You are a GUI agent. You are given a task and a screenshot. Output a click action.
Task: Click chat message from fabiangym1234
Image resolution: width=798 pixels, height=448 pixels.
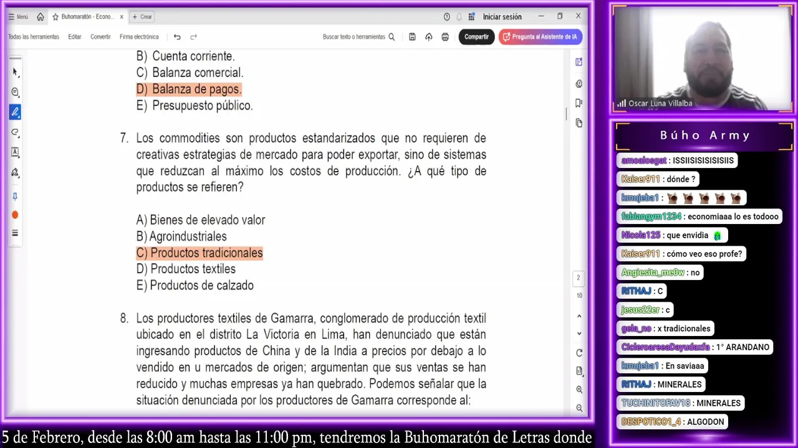click(700, 217)
